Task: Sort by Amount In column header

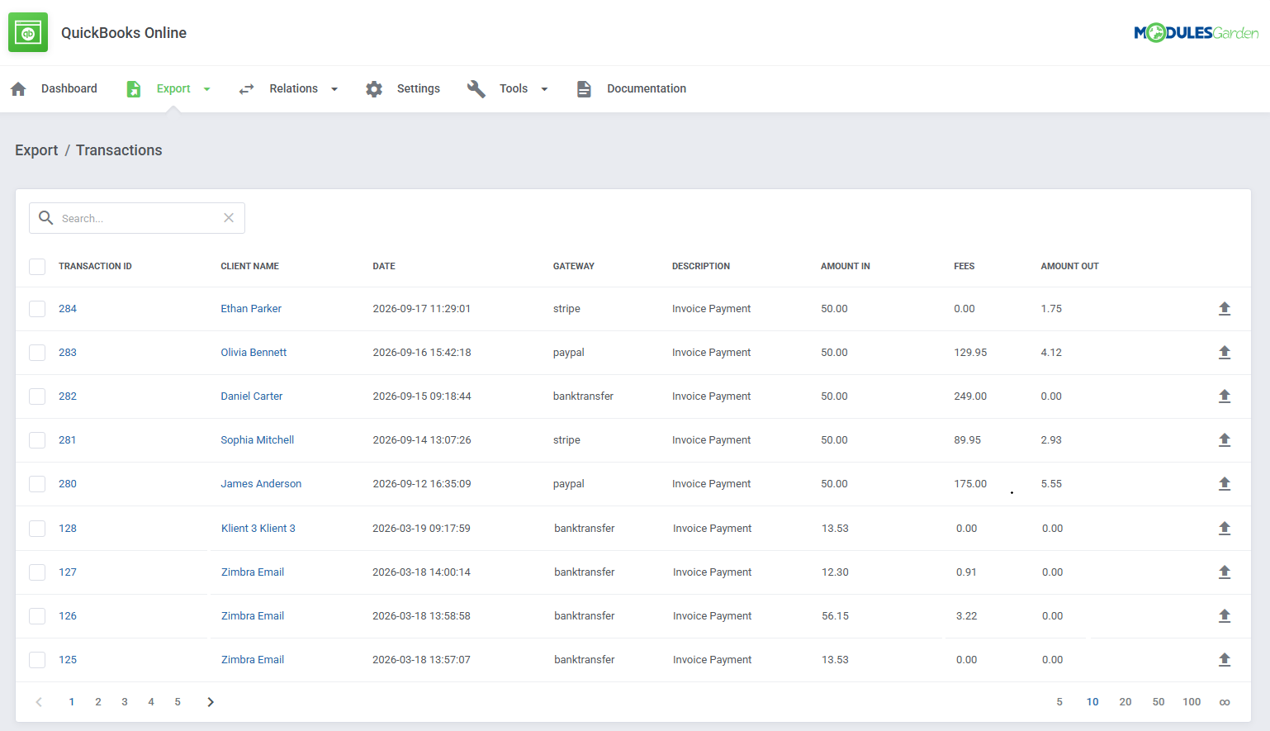Action: [x=846, y=266]
